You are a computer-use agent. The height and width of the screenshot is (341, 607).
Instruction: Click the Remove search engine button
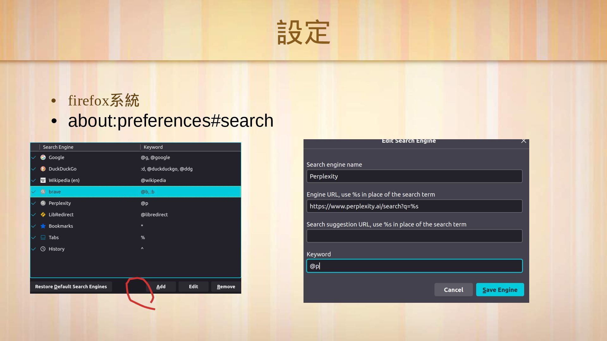click(x=226, y=287)
